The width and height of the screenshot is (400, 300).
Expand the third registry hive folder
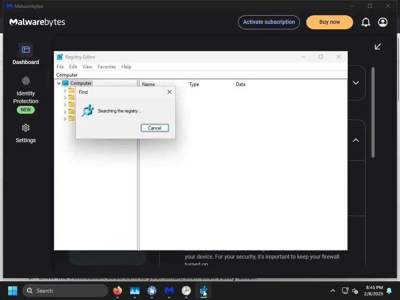pos(65,105)
